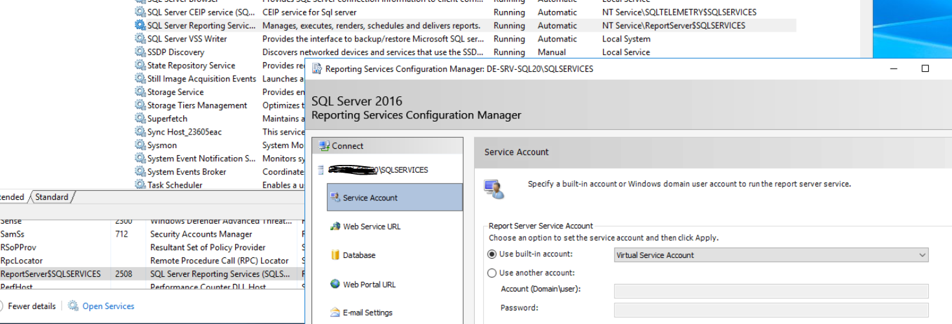
Task: Select Still Image Acquisition Events row
Action: 219,78
